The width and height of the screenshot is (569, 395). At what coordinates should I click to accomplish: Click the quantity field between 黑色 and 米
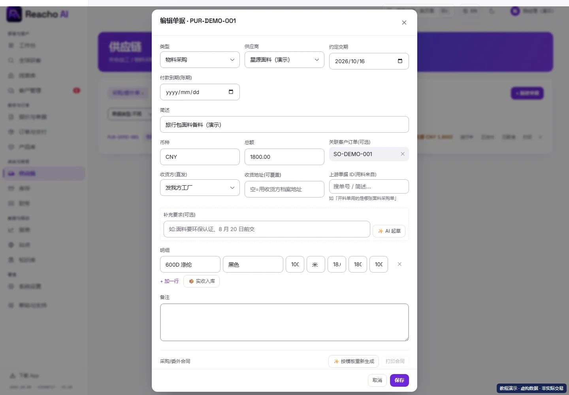pyautogui.click(x=295, y=264)
